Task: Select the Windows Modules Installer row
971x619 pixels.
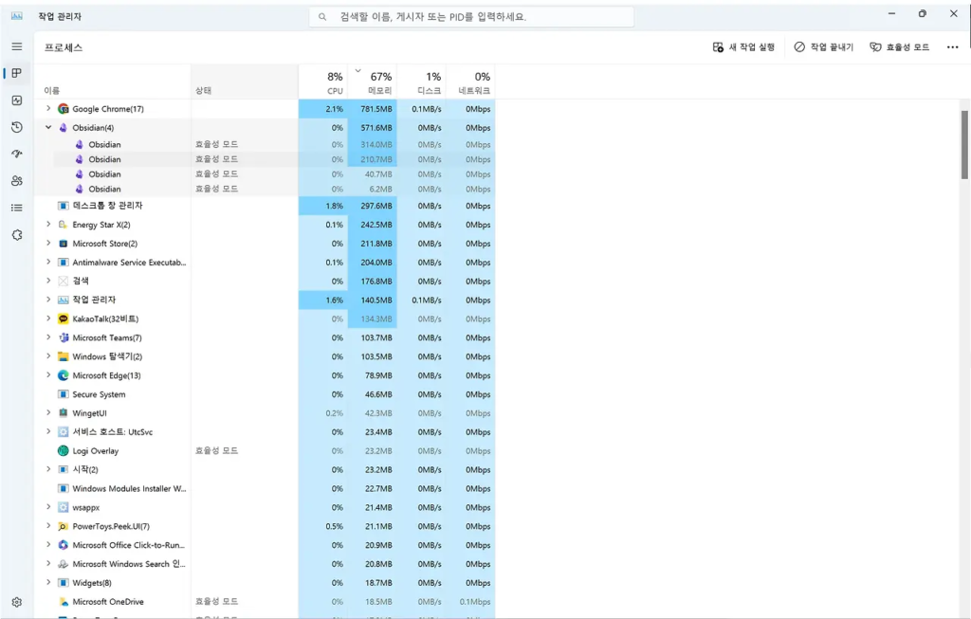Action: click(266, 488)
